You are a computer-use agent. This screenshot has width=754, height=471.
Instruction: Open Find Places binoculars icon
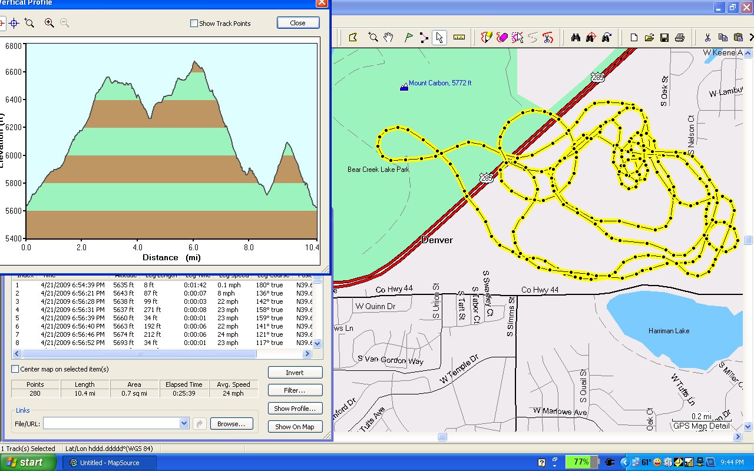coord(576,38)
